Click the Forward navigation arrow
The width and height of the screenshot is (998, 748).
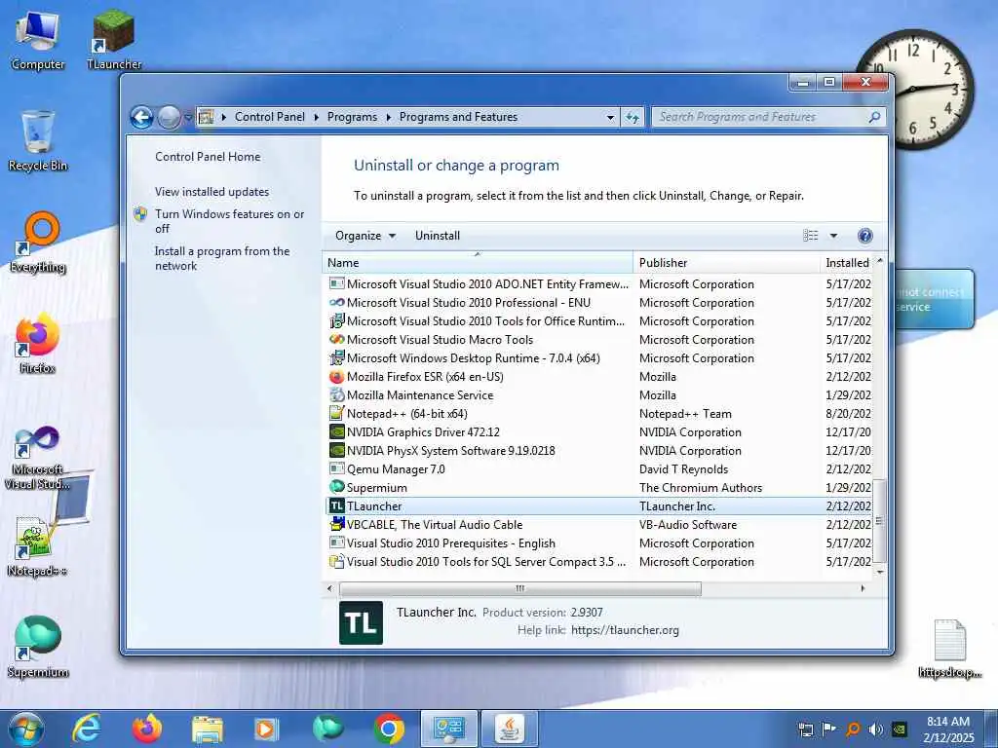pyautogui.click(x=169, y=117)
